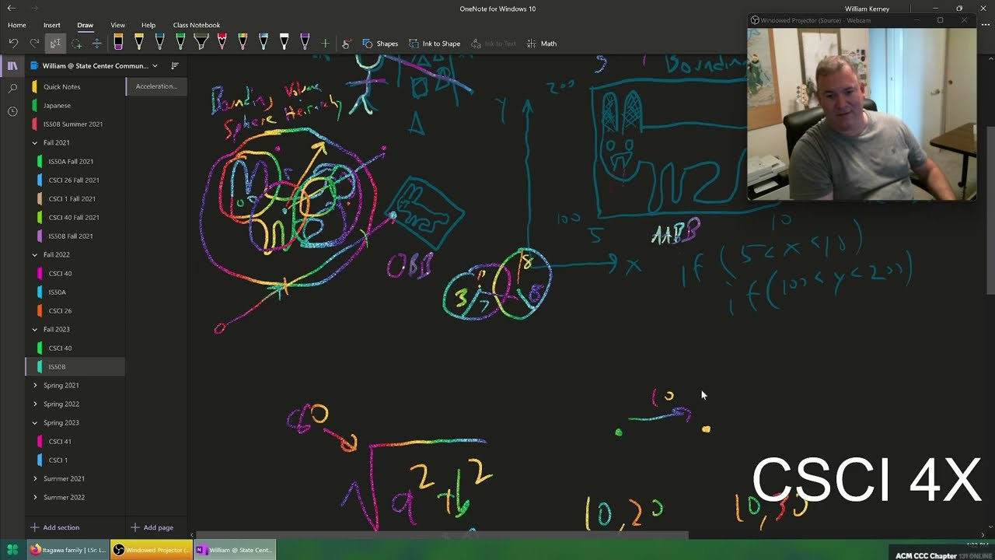Switch to the Draw tab
995x560 pixels.
tap(85, 25)
